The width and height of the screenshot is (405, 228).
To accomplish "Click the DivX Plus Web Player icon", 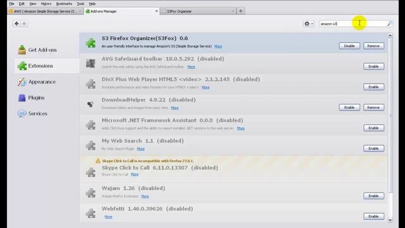I will [90, 84].
